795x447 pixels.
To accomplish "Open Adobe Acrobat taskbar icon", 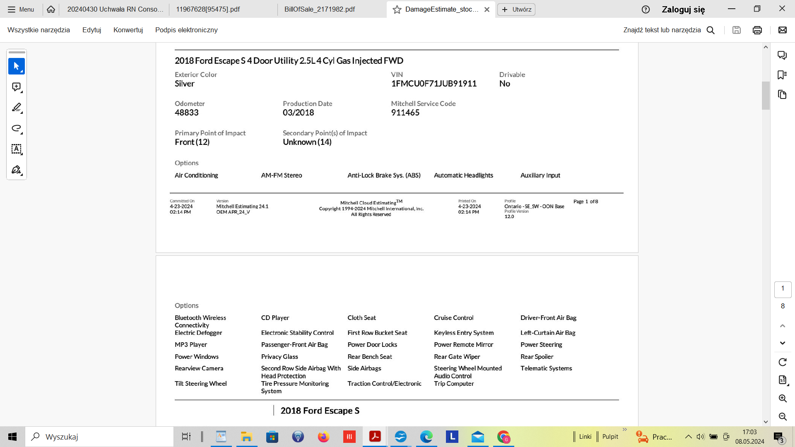I will click(x=375, y=437).
